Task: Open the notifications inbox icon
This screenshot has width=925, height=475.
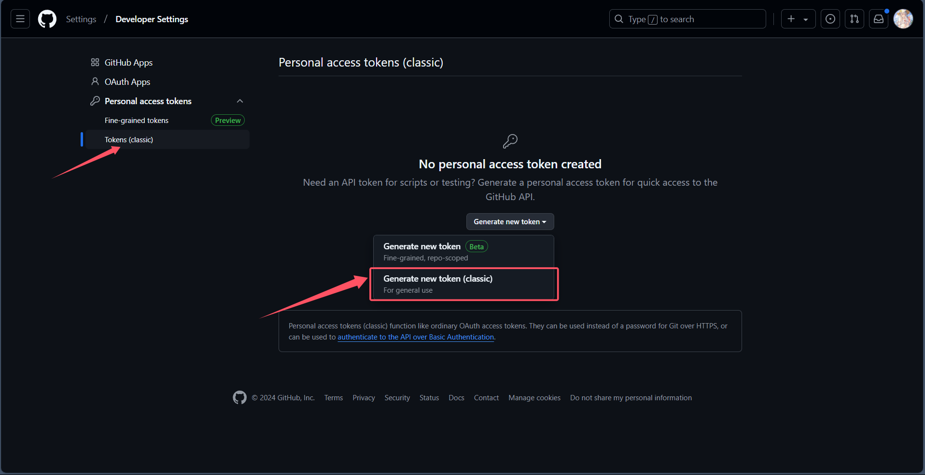Action: (x=879, y=19)
